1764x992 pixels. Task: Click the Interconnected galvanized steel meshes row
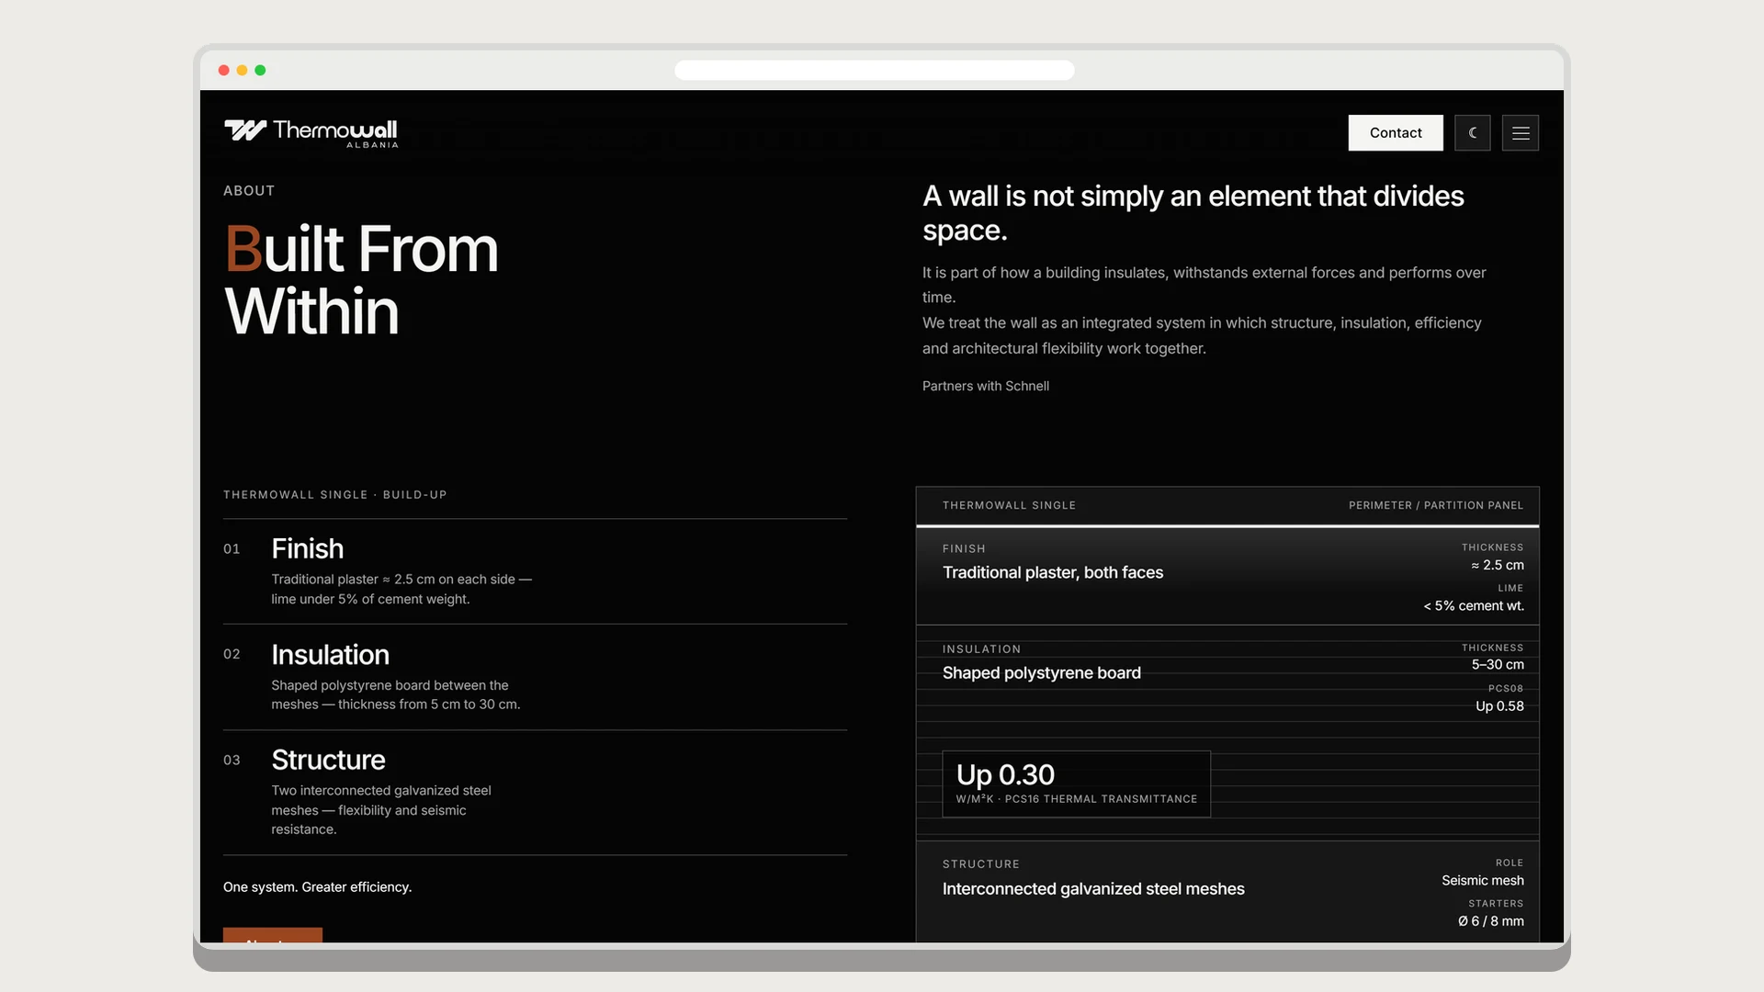tap(1227, 892)
